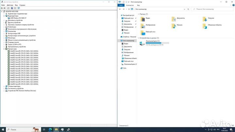Open the Файл menu in Device Manager

tap(3, 5)
